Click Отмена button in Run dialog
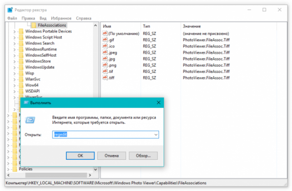The width and height of the screenshot is (292, 191). click(112, 156)
